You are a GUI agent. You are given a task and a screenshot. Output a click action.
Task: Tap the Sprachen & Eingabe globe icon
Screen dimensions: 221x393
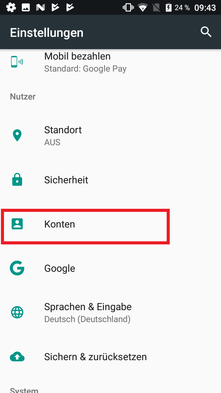[x=17, y=313]
